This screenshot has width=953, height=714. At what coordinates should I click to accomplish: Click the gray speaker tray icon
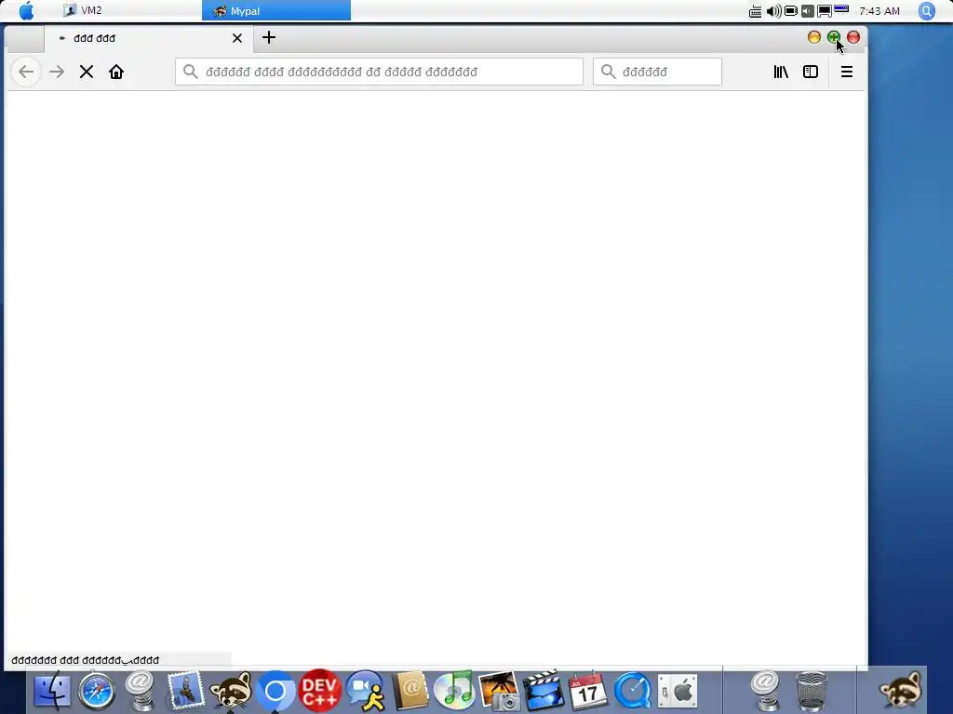point(807,11)
